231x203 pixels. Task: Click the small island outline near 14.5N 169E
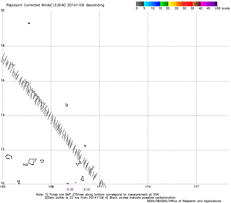point(66,105)
